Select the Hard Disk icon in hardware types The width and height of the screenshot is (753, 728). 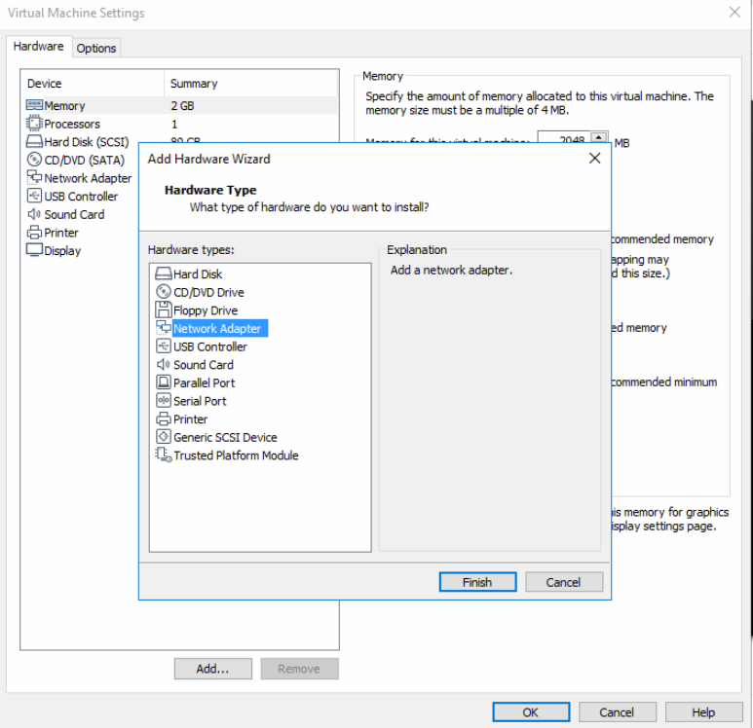coord(164,274)
